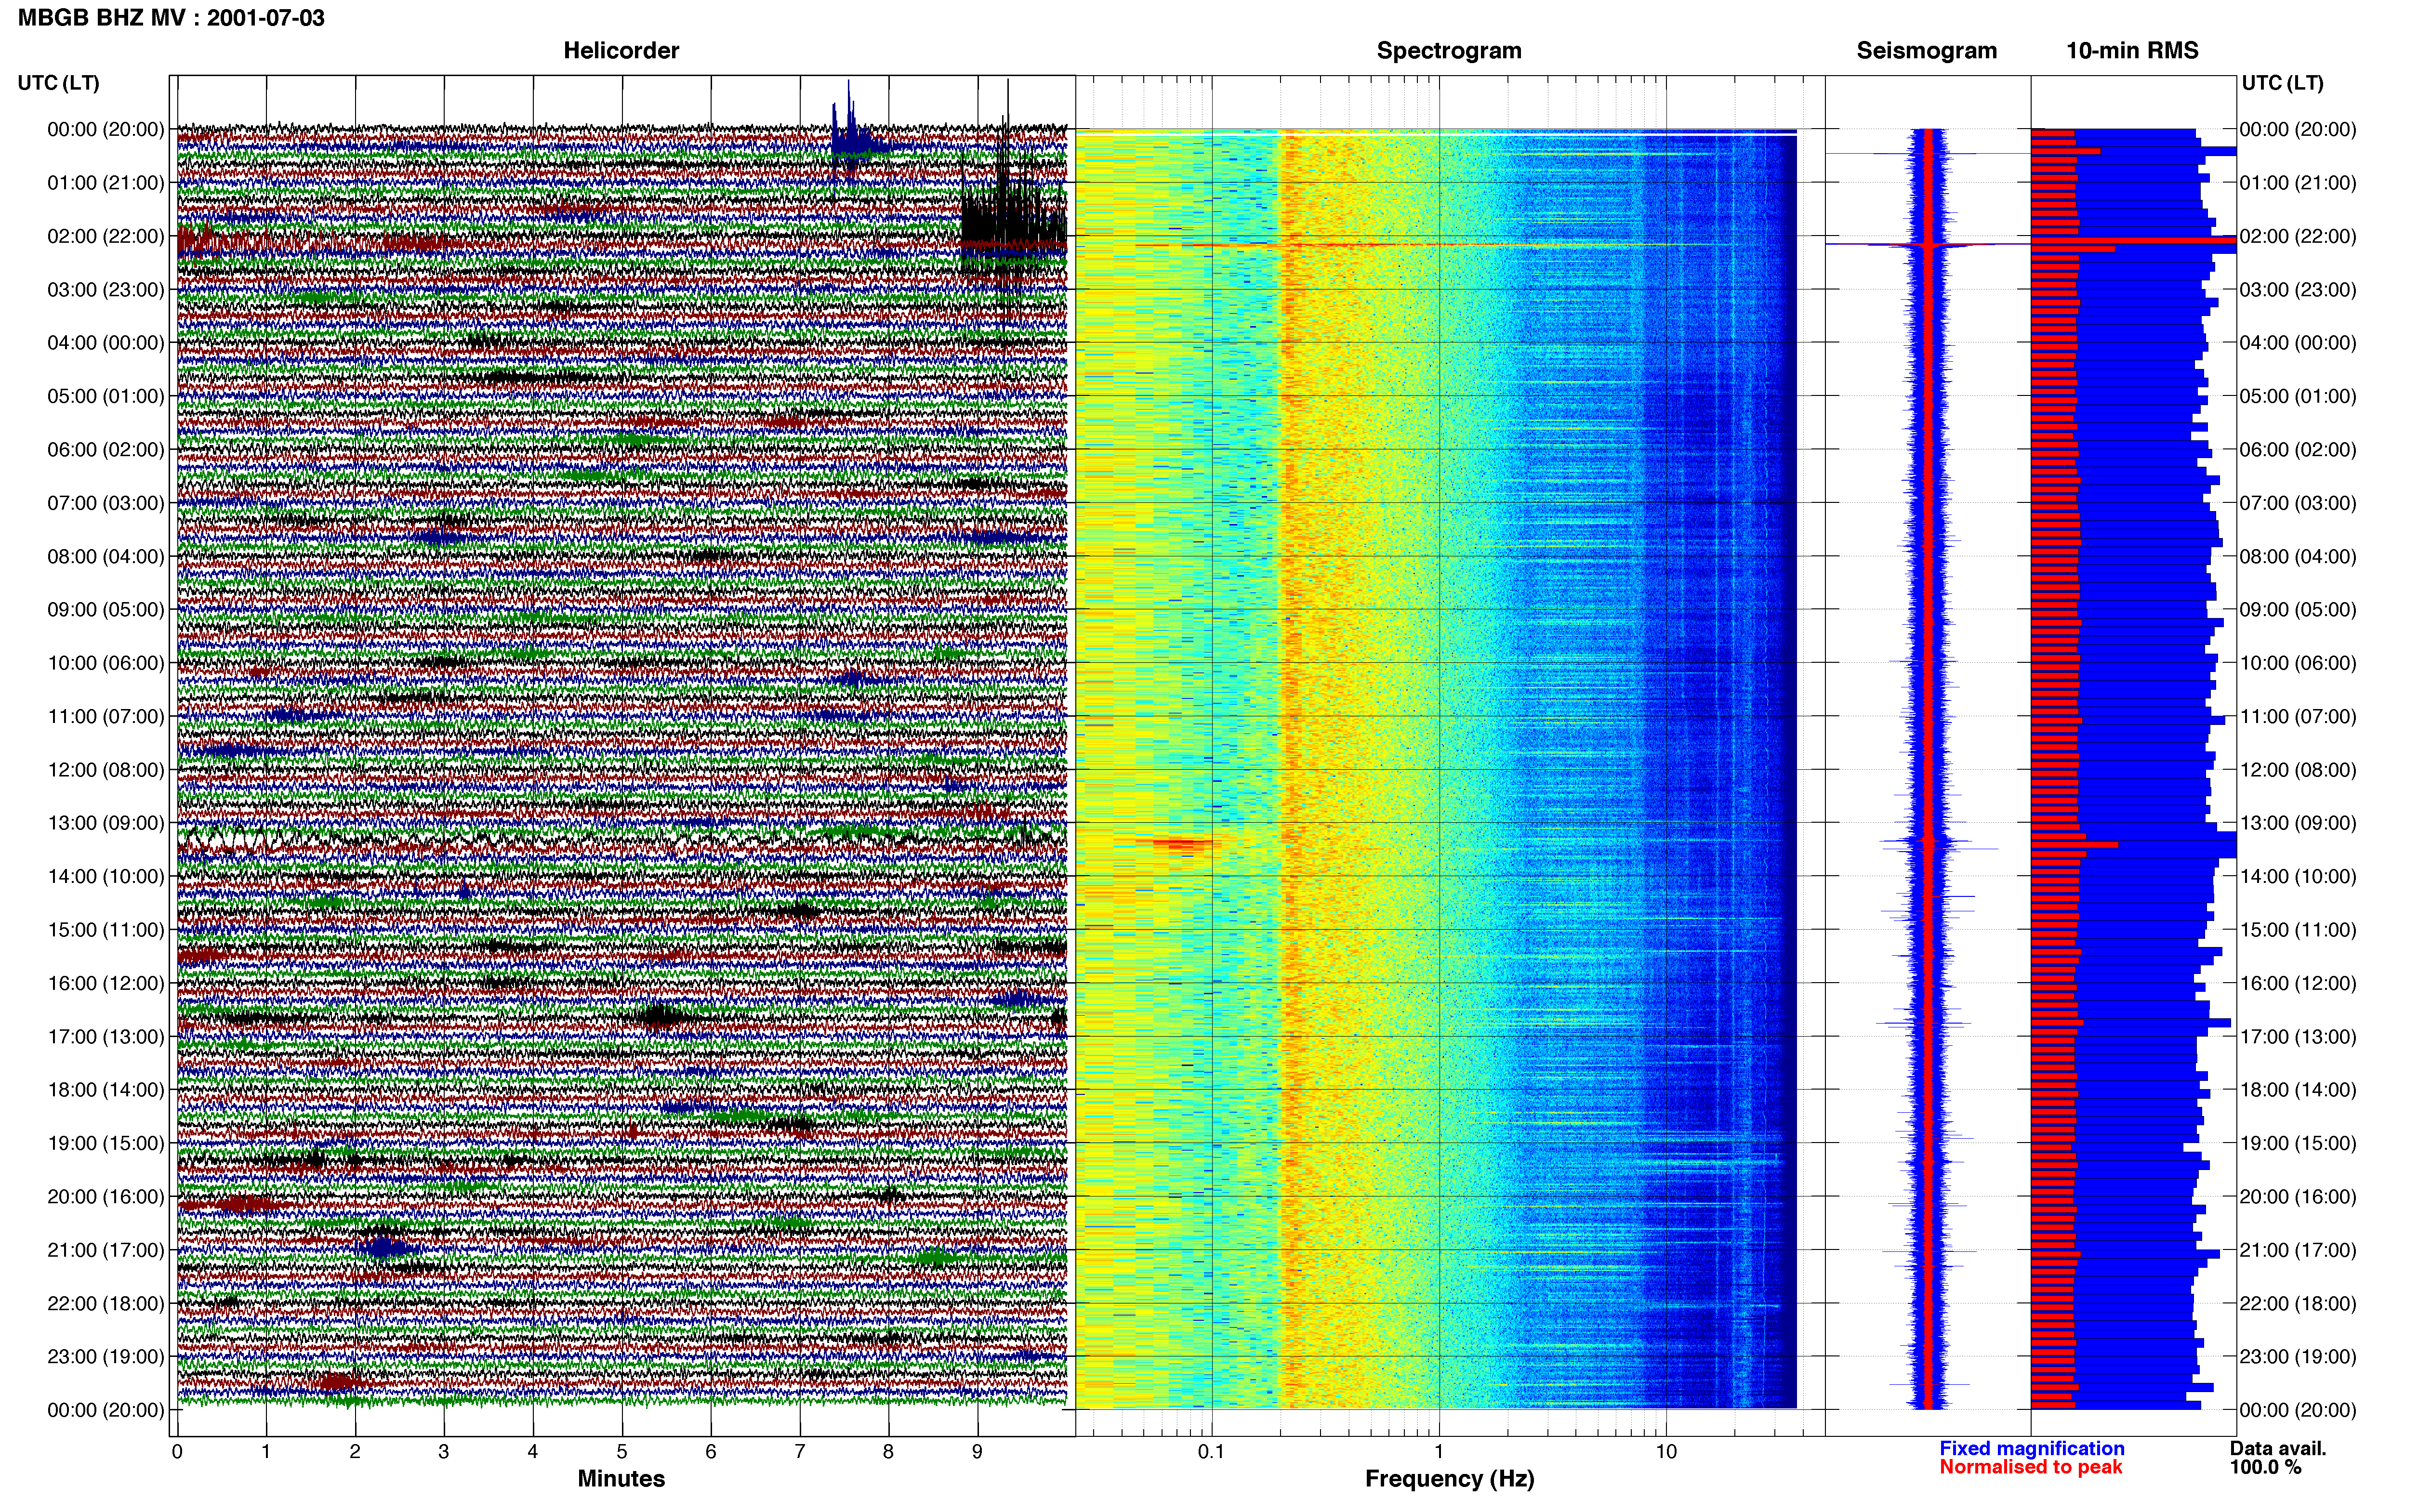Click left time label '13:00 (09:00)'
This screenshot has width=2418, height=1512.
point(105,823)
